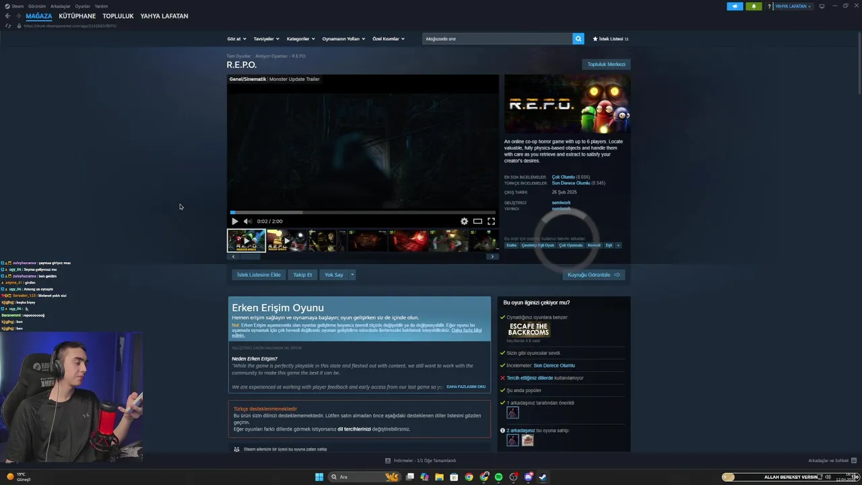Click the plus icon after the tags
Image resolution: width=862 pixels, height=485 pixels.
coord(618,245)
